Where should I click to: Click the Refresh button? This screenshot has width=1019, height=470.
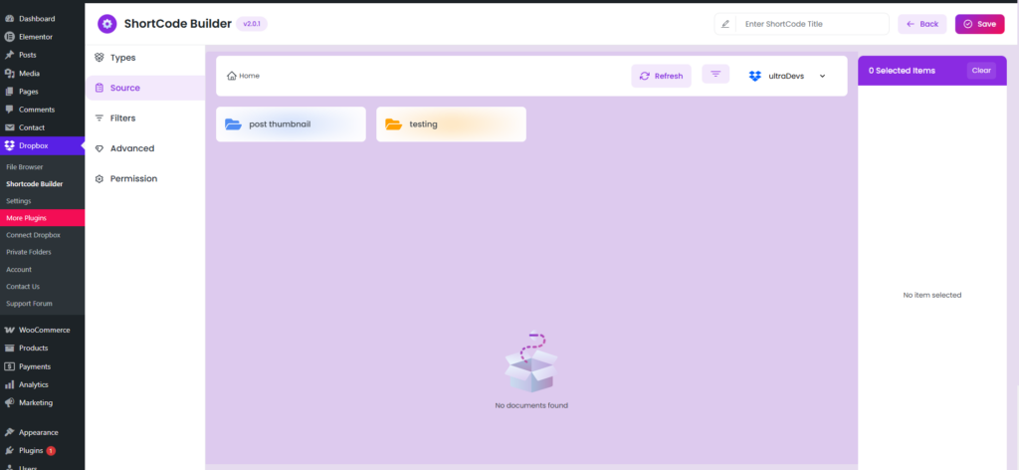point(661,76)
